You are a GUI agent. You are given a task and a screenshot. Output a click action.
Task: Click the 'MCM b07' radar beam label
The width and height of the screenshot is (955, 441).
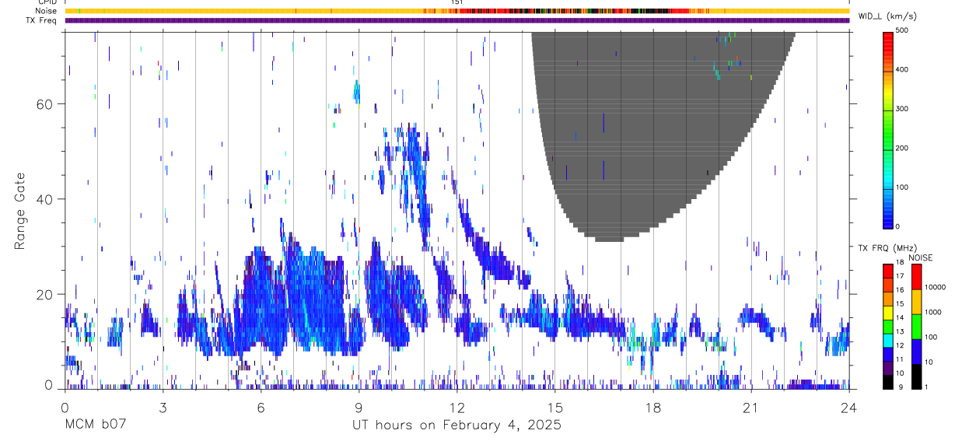(x=95, y=425)
